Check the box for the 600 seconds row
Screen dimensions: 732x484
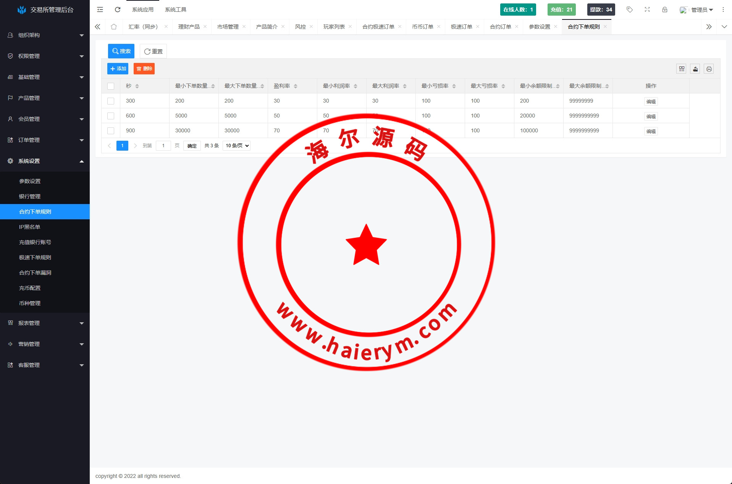click(111, 116)
